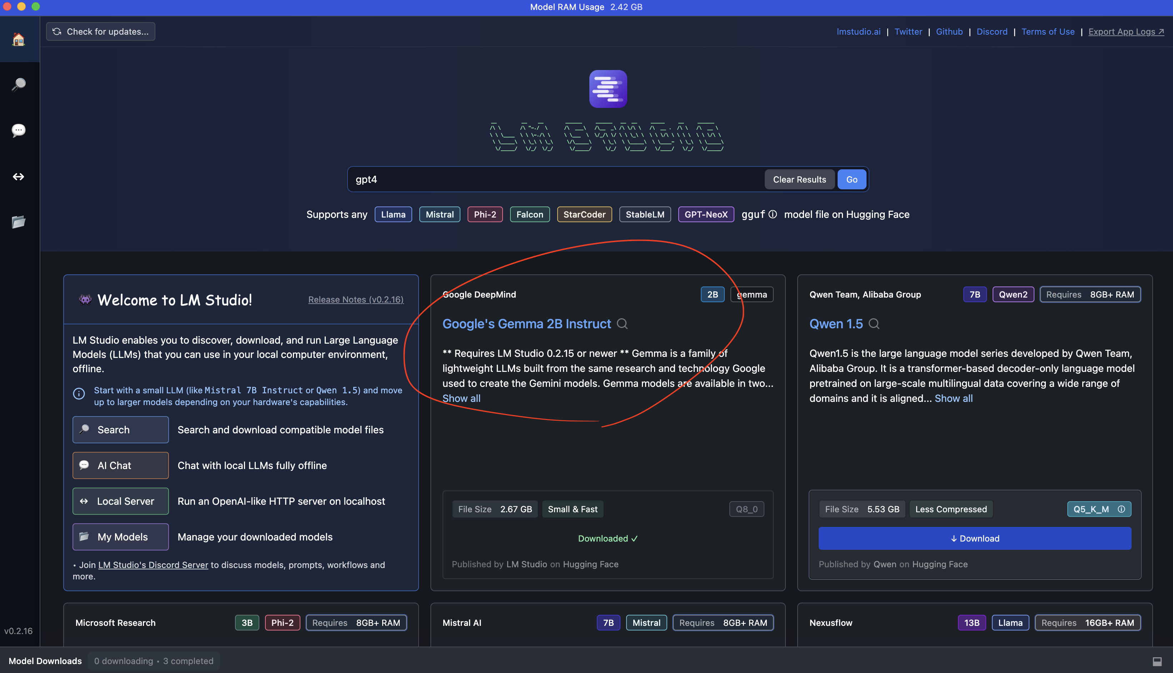Click the Q8_0 quantization badge on Gemma card
The height and width of the screenshot is (673, 1173).
pyautogui.click(x=747, y=509)
